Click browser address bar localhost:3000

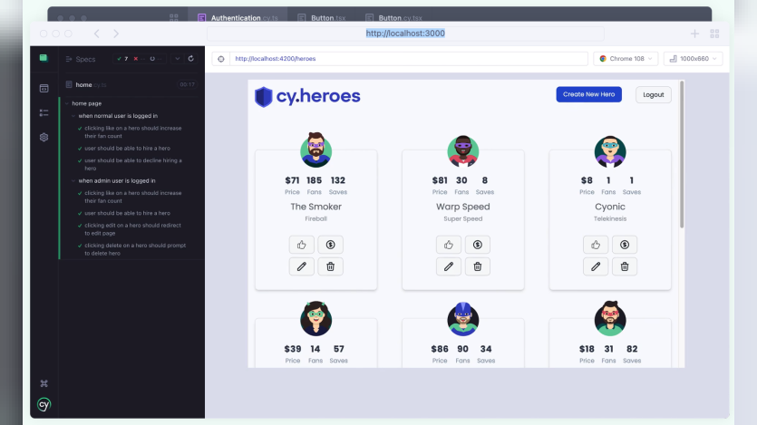click(x=405, y=34)
